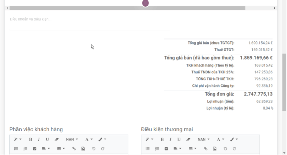Open table insert dropdown in Phần việc khách hàng editor
The width and height of the screenshot is (287, 155).
[61, 149]
